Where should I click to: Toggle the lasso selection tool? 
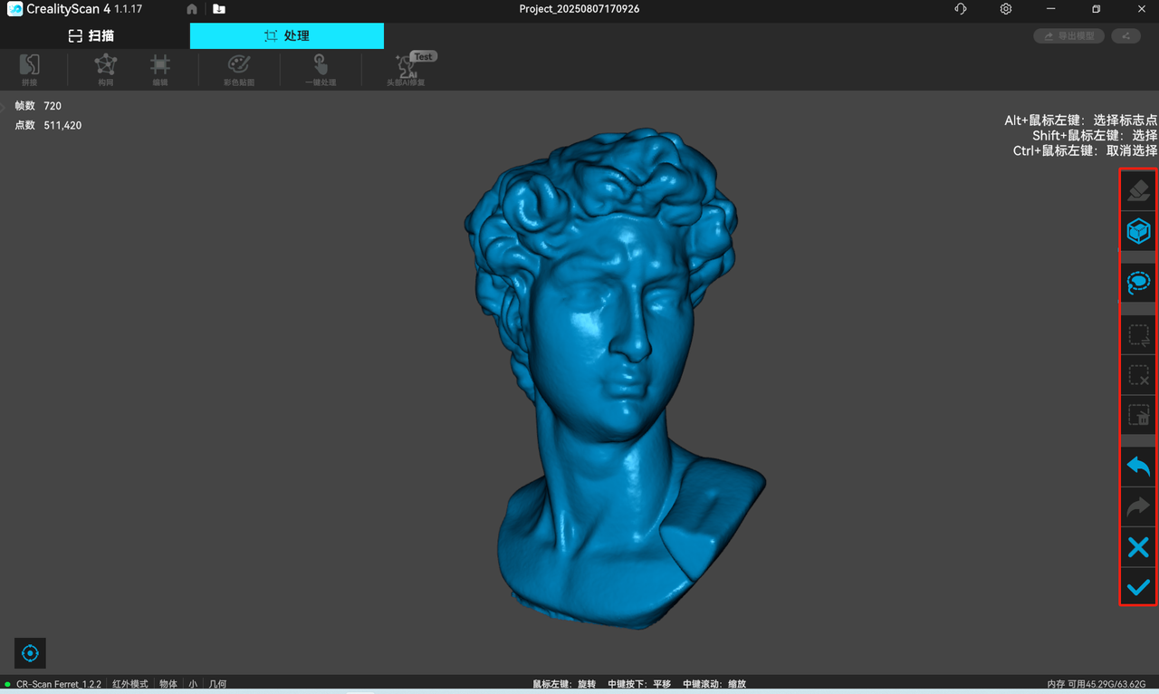click(1138, 284)
